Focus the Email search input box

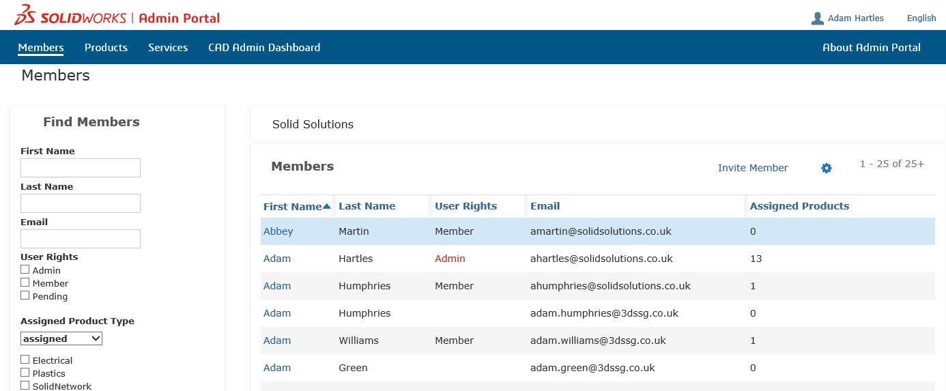81,239
